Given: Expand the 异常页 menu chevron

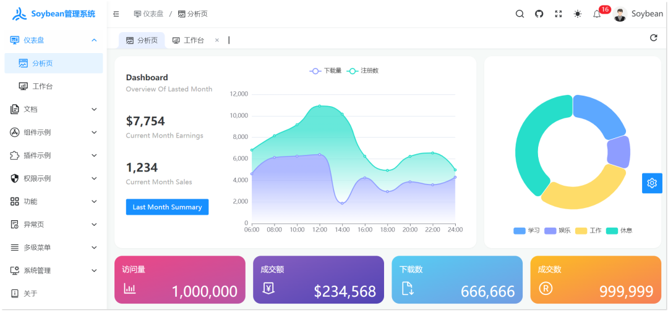Looking at the screenshot, I should coord(95,225).
